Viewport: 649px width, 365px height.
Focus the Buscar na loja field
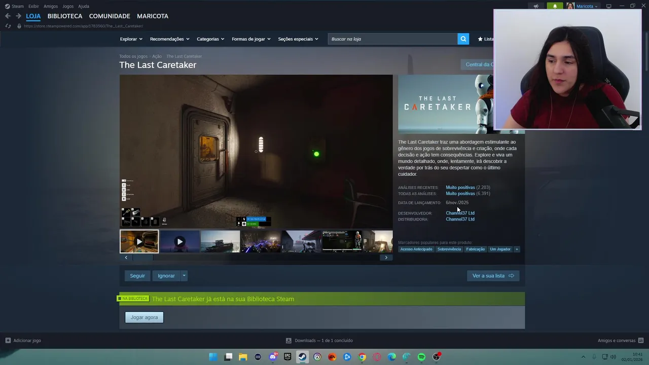point(392,39)
